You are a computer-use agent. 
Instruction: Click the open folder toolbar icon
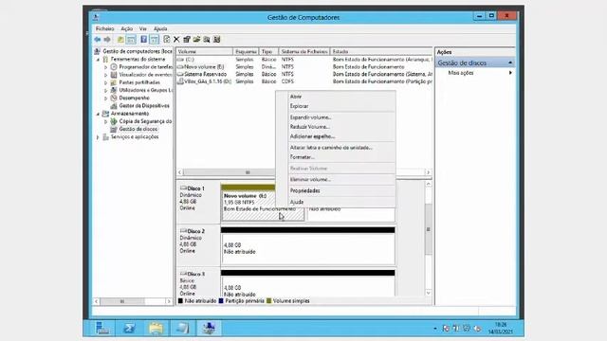[196, 40]
